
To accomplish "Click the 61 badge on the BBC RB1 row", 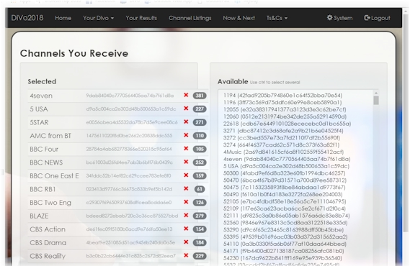I will (x=200, y=189).
